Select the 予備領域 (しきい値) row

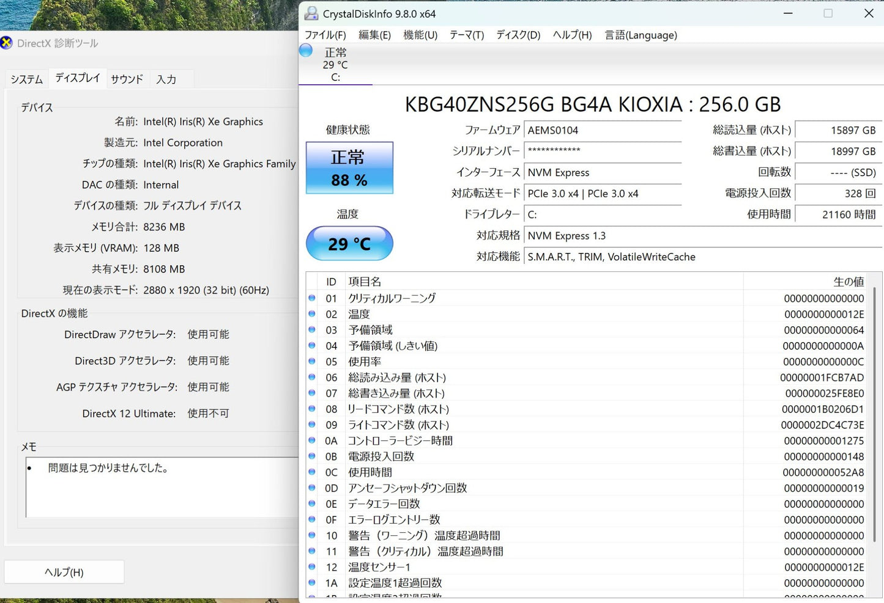587,346
